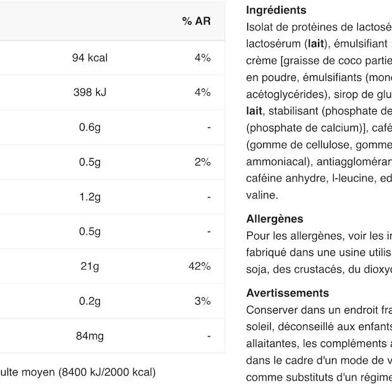
Task: Click the 0.2g row value
Action: [x=90, y=301]
